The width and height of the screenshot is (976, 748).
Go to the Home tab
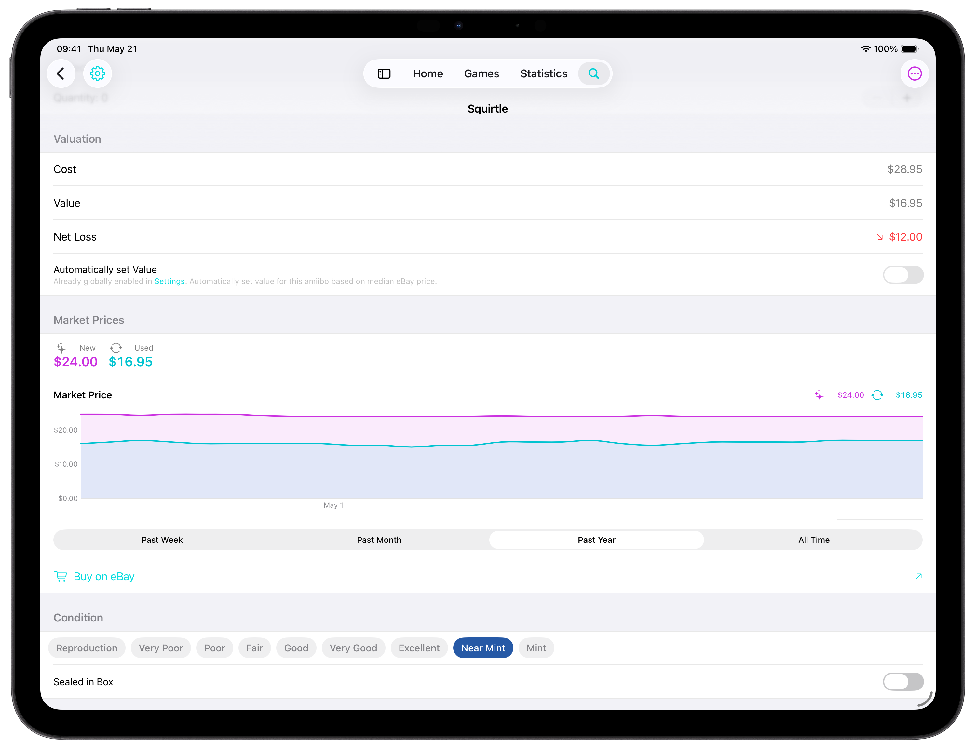(427, 73)
